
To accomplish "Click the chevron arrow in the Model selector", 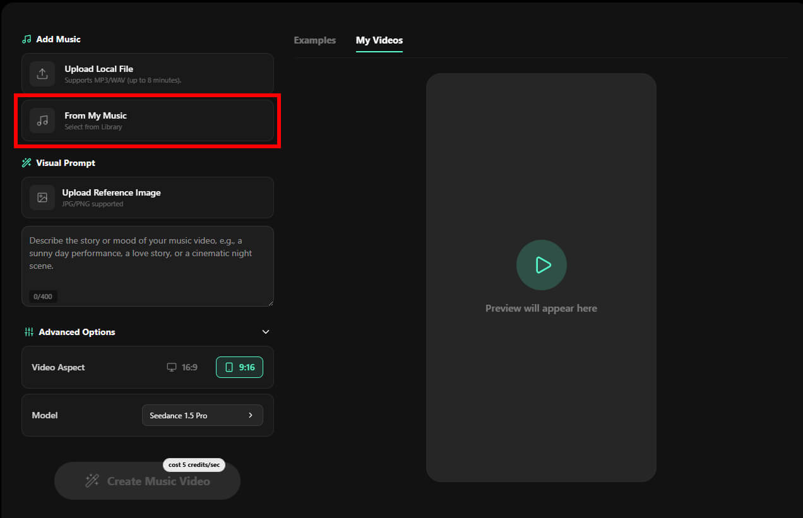I will [251, 415].
